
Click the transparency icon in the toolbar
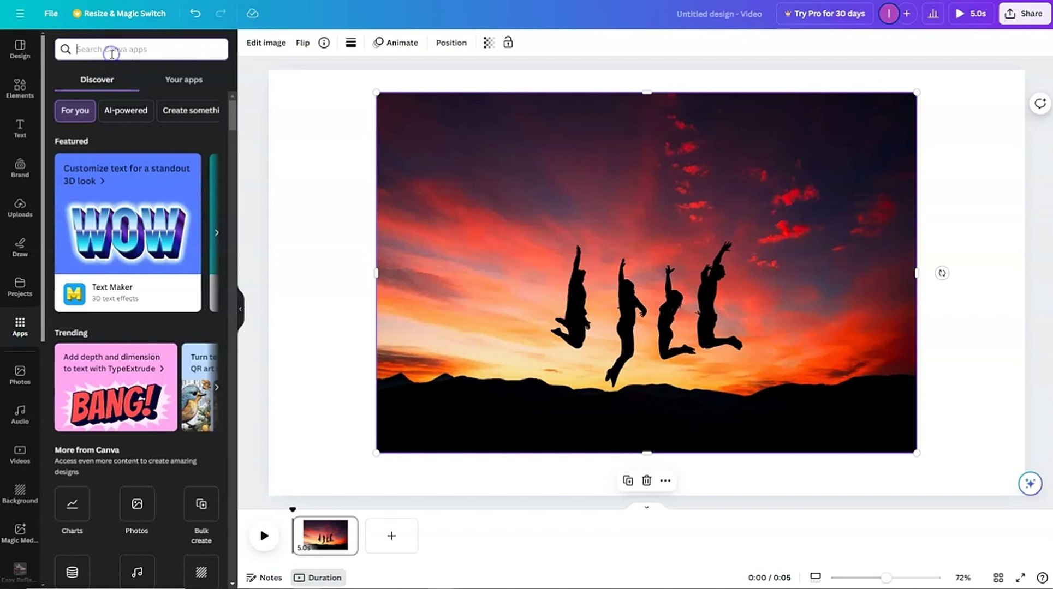(488, 43)
